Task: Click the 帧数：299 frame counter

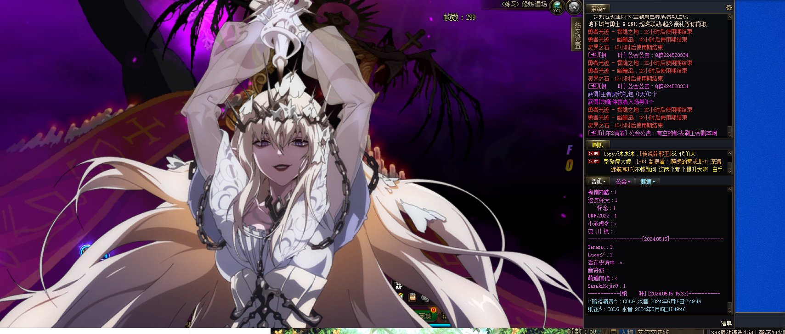Action: (x=459, y=17)
